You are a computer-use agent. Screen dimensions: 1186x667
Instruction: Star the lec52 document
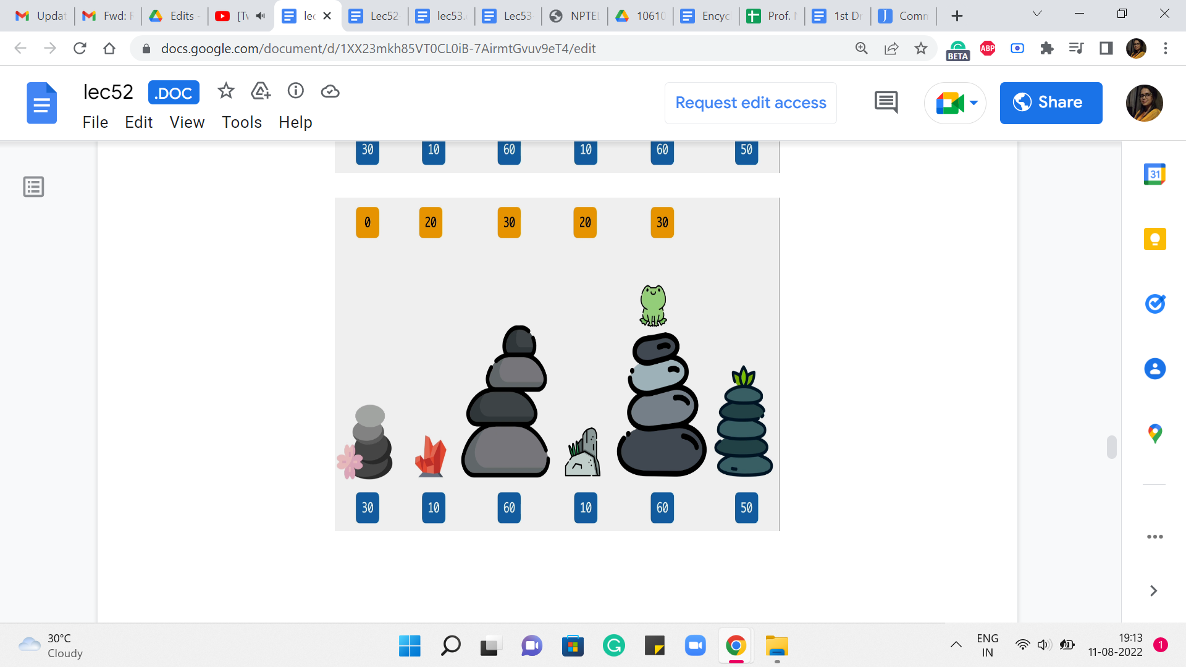pos(226,91)
